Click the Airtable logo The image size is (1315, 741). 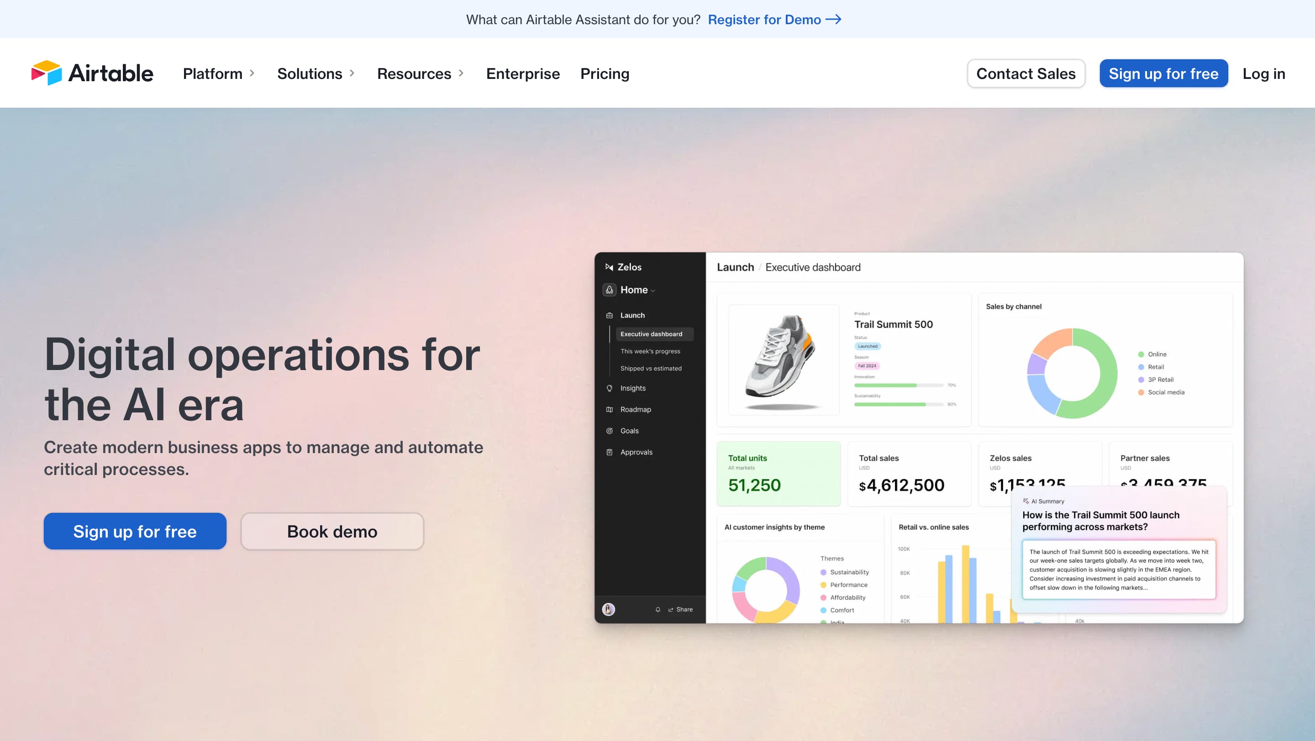click(x=92, y=73)
